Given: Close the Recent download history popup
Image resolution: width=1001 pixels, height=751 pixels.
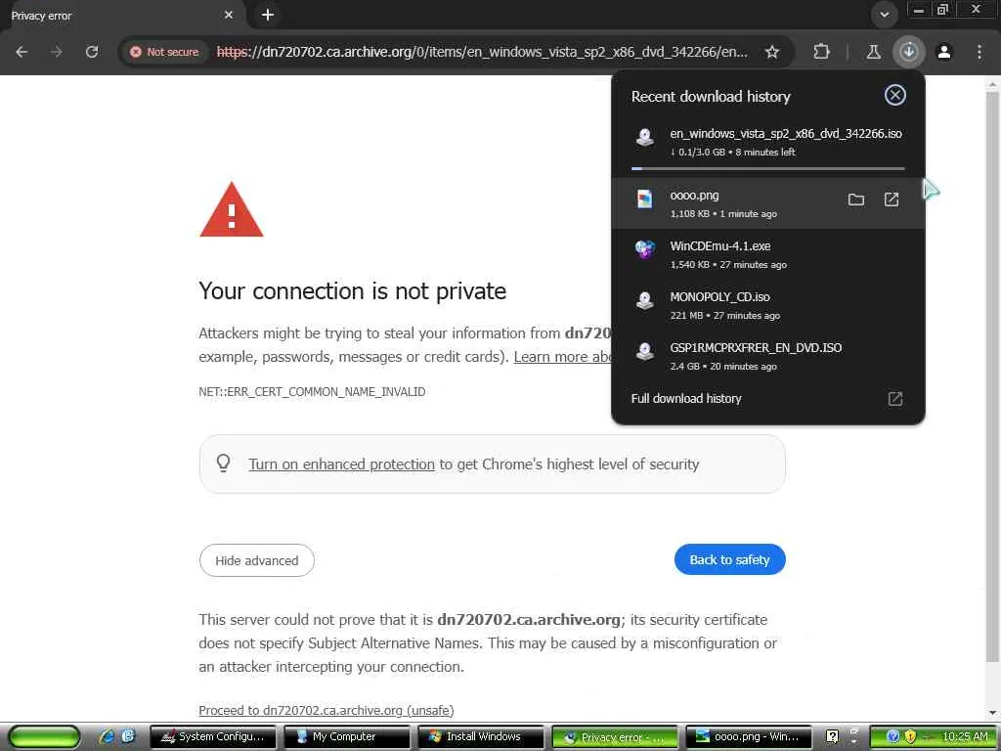Looking at the screenshot, I should pos(894,95).
